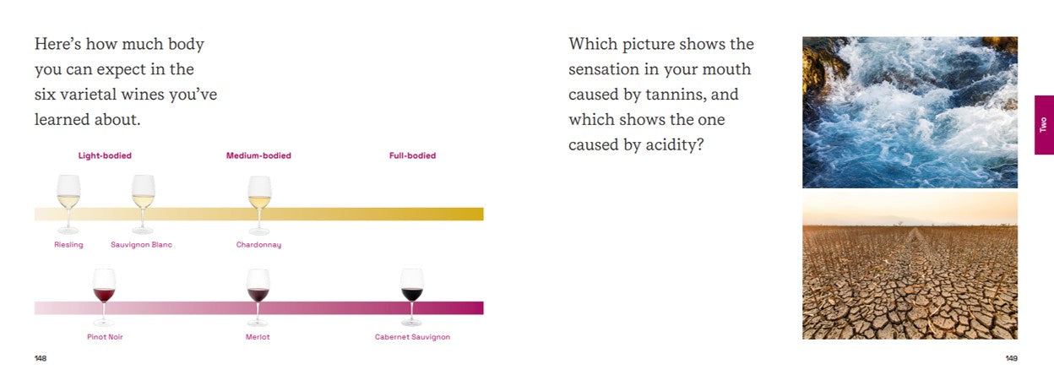
Task: Click the Riesling wine glass icon
Action: 68,203
